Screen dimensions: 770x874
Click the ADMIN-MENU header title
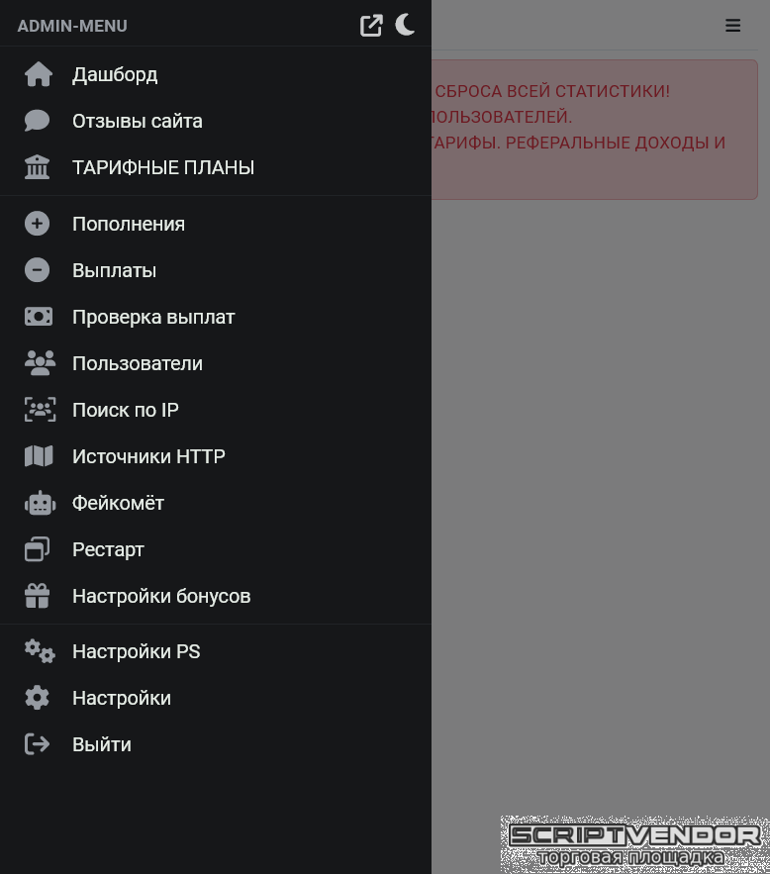(x=72, y=26)
